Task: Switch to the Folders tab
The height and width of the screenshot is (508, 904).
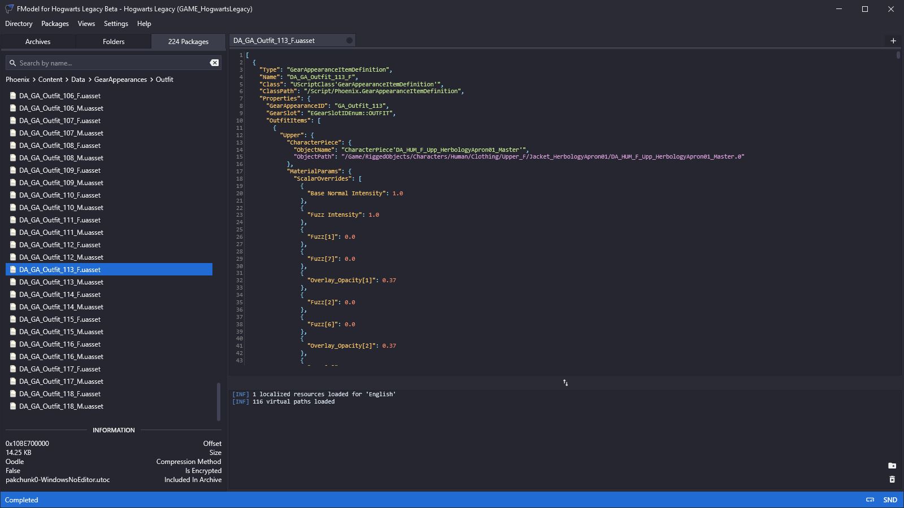Action: (114, 42)
